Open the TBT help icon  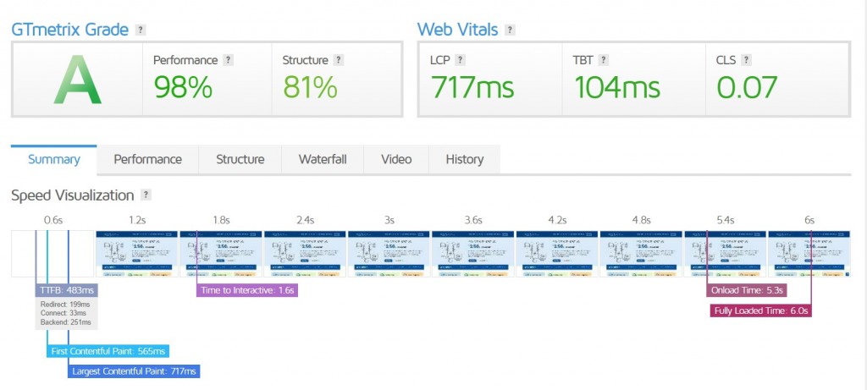603,60
